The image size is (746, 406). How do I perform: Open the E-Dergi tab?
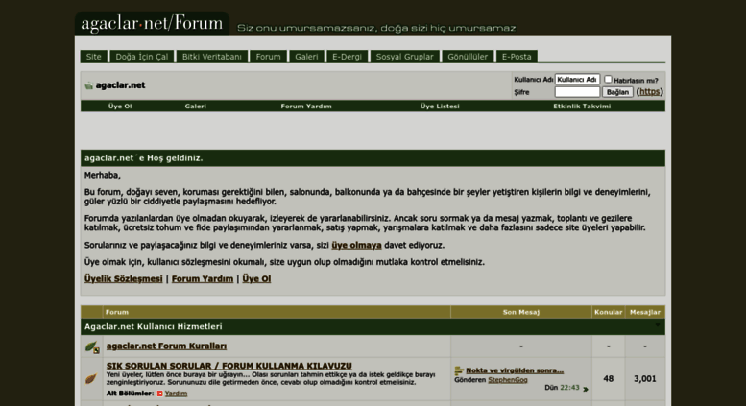[347, 57]
